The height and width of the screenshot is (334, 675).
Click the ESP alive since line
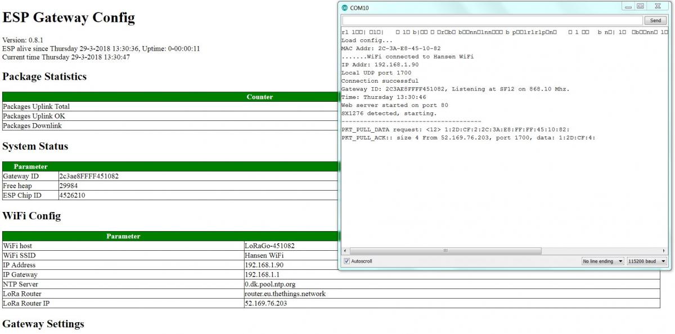pos(101,48)
